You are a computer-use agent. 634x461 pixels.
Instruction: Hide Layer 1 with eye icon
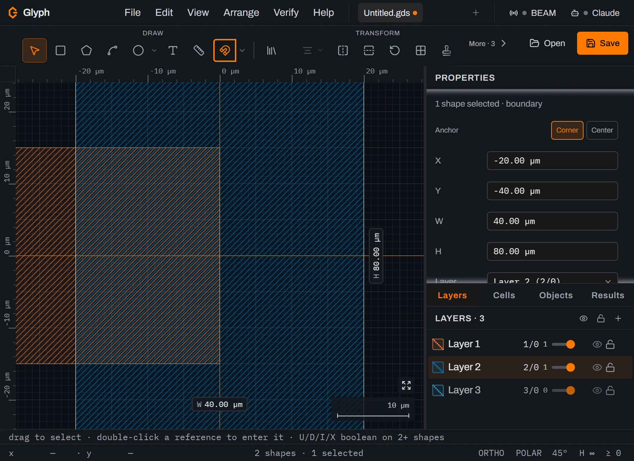(x=597, y=344)
